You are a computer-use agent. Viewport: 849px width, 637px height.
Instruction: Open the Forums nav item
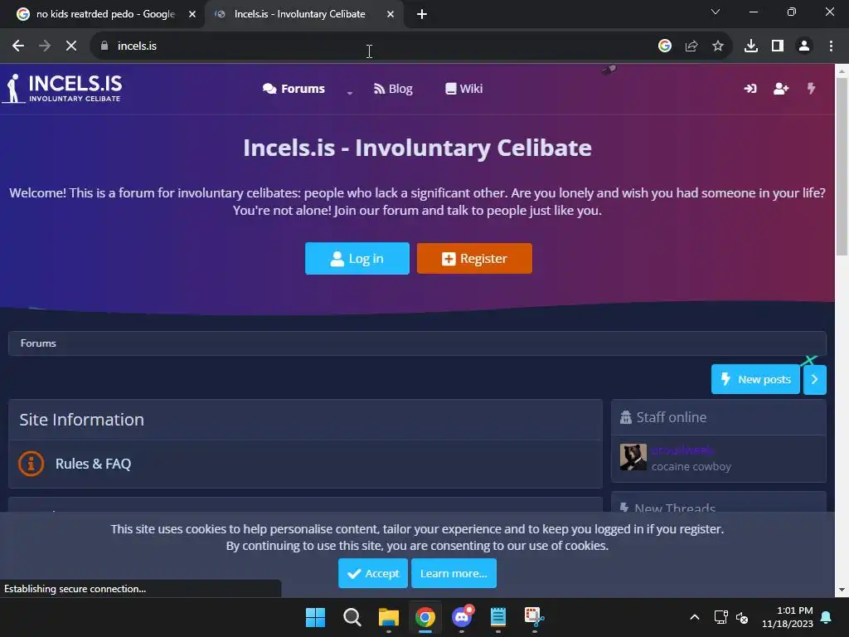coord(294,89)
